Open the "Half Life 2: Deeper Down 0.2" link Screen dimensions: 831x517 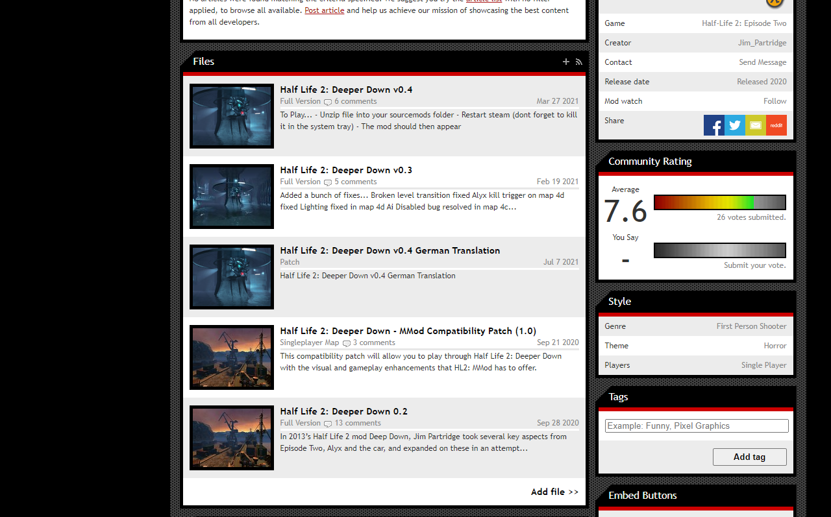[344, 411]
